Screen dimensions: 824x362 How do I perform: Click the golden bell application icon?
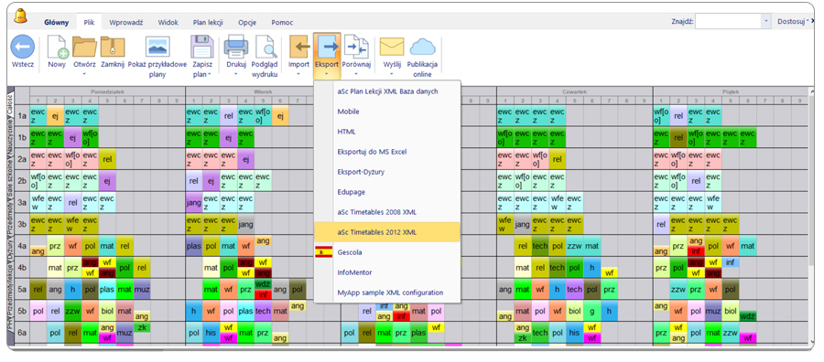click(x=20, y=16)
